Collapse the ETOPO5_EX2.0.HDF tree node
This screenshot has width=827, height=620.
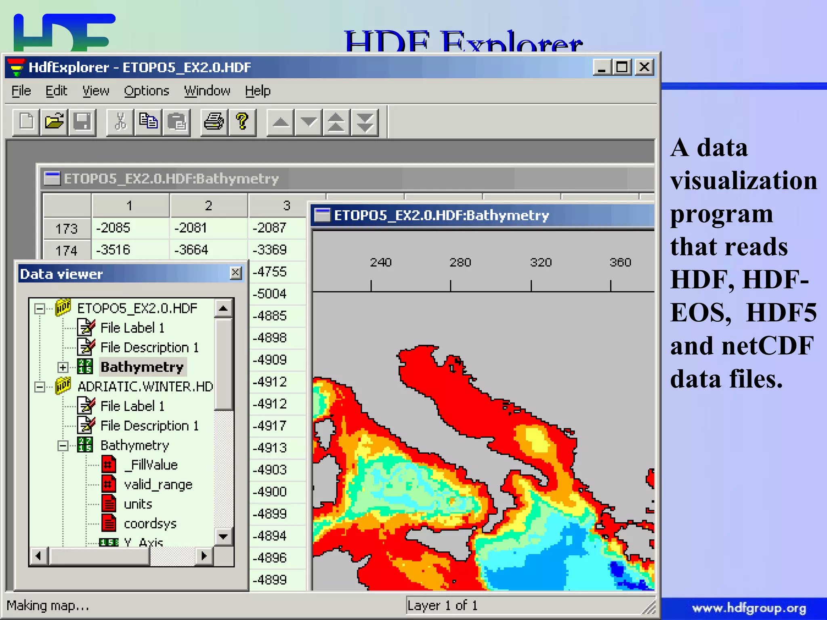[x=40, y=309]
